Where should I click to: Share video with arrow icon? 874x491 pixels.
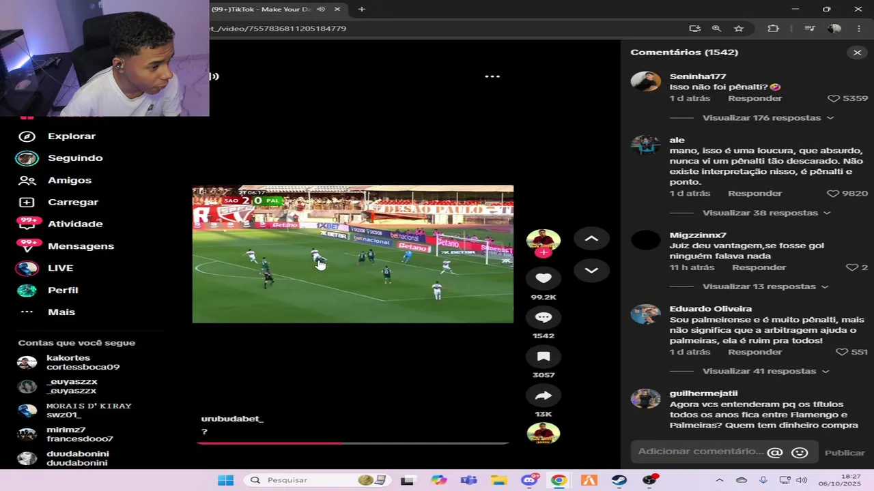544,396
